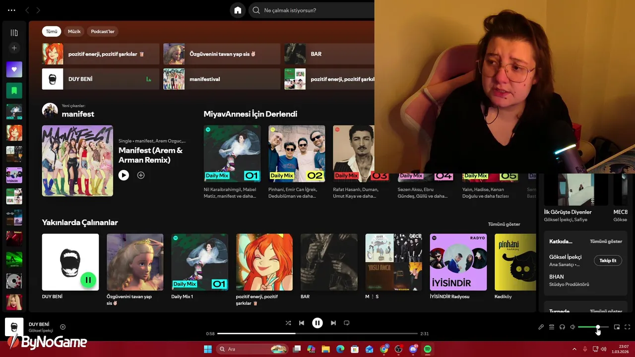635x357 pixels.
Task: Open the MiyavAnnesi İçin Derlendi heading
Action: tap(251, 114)
